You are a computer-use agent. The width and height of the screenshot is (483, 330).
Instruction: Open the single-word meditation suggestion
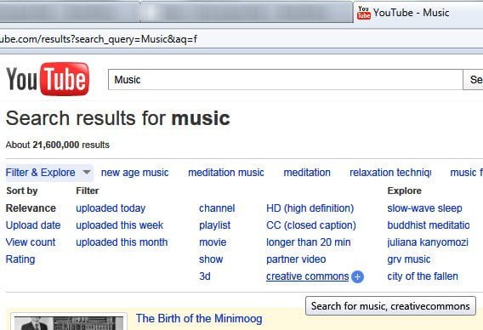point(307,173)
